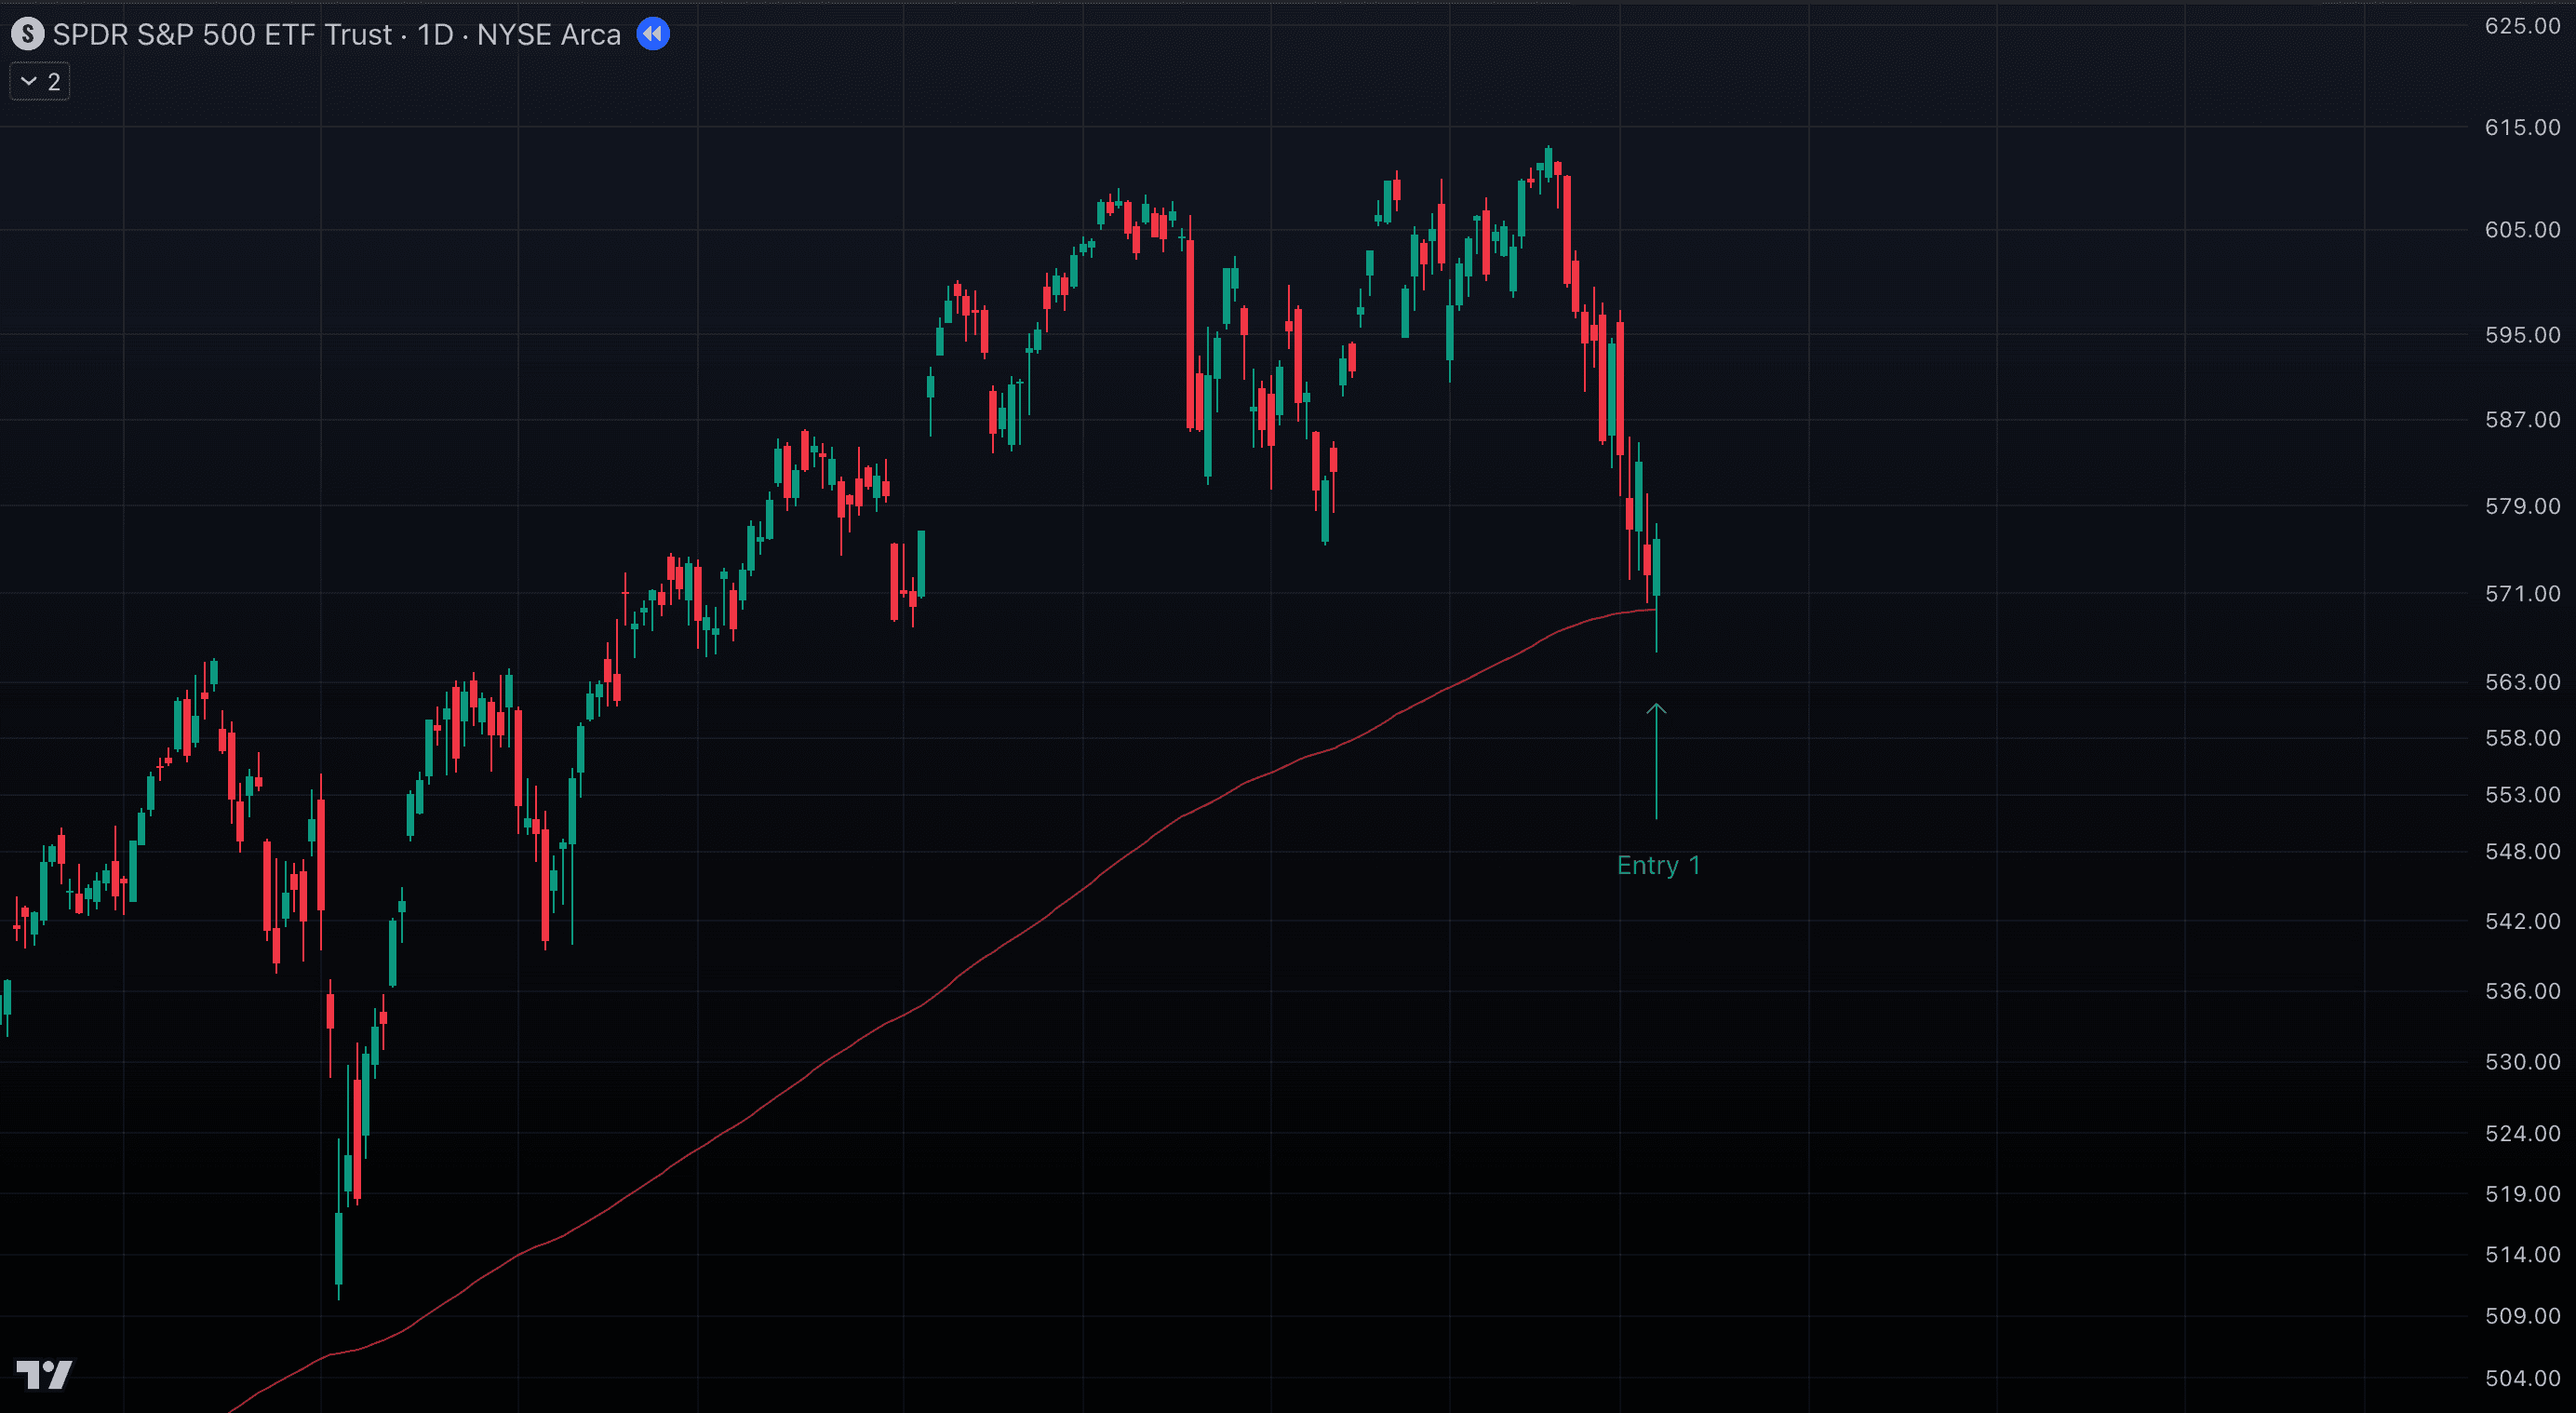Click the NYSE Arca exchange label

[548, 35]
